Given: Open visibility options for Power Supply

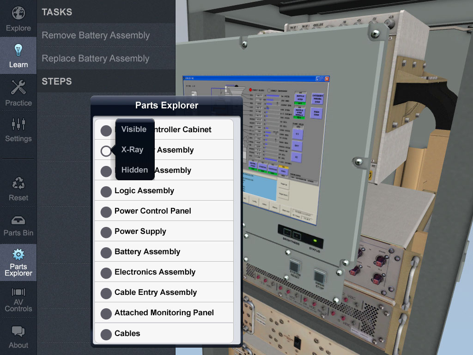Looking at the screenshot, I should pos(106,232).
